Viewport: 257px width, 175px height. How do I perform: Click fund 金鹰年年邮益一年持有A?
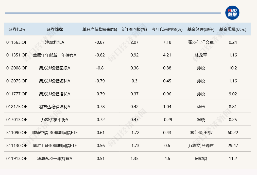55,55
